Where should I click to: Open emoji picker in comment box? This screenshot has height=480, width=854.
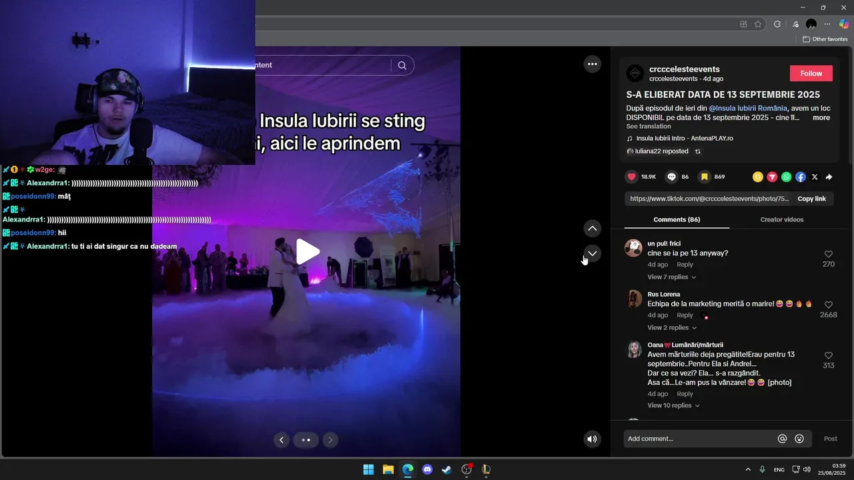(799, 439)
